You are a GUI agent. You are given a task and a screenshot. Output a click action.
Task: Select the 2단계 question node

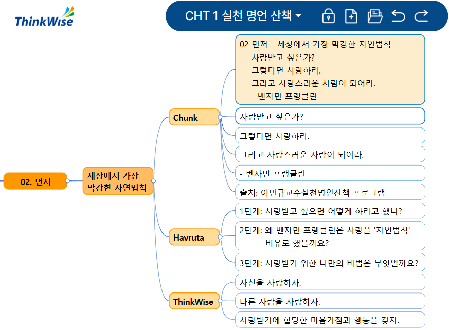[x=330, y=236]
